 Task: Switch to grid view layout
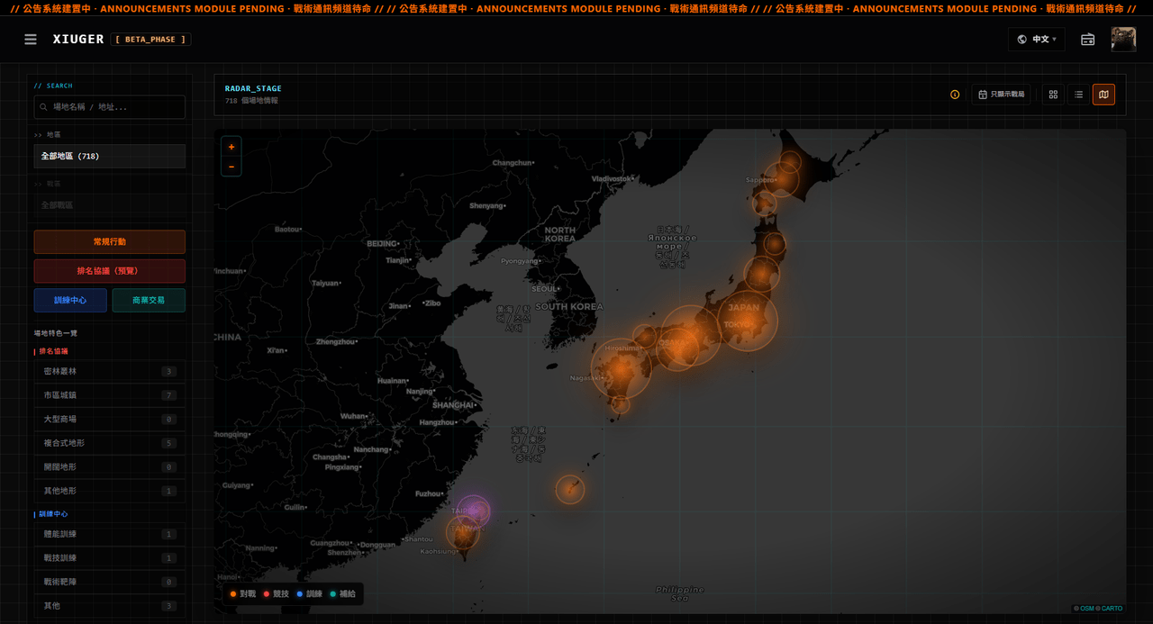point(1053,95)
